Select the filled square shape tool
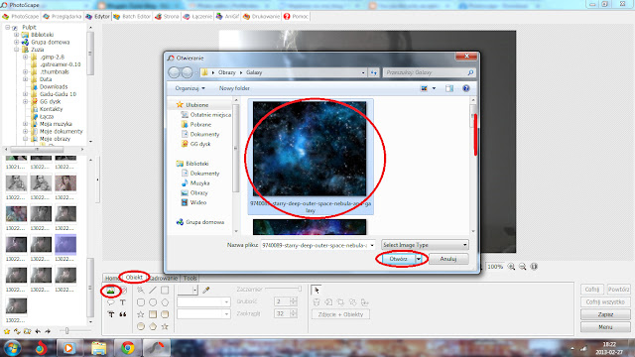 pyautogui.click(x=153, y=314)
